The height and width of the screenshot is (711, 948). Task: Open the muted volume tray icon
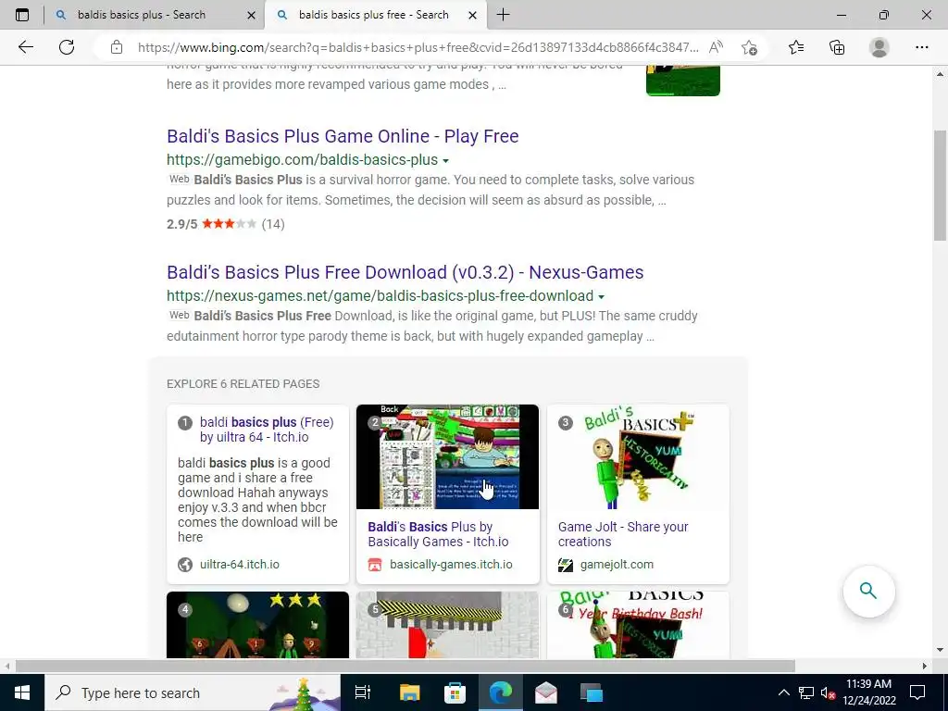tap(828, 692)
